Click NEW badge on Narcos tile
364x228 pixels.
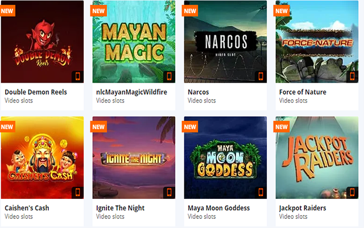190,11
